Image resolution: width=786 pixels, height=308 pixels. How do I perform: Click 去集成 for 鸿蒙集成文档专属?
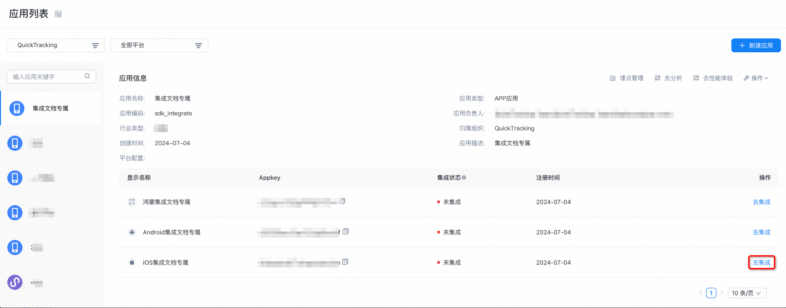(x=761, y=202)
